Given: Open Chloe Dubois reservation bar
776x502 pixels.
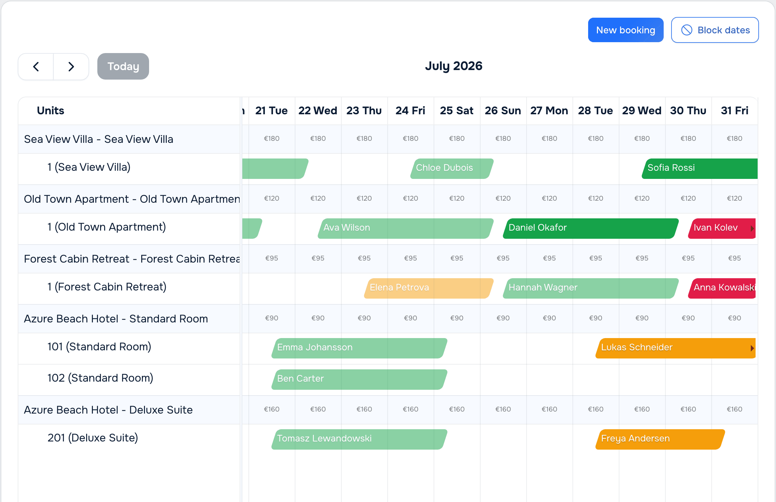Looking at the screenshot, I should coord(452,168).
